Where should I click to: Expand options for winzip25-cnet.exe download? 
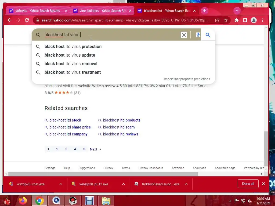[x=61, y=184]
